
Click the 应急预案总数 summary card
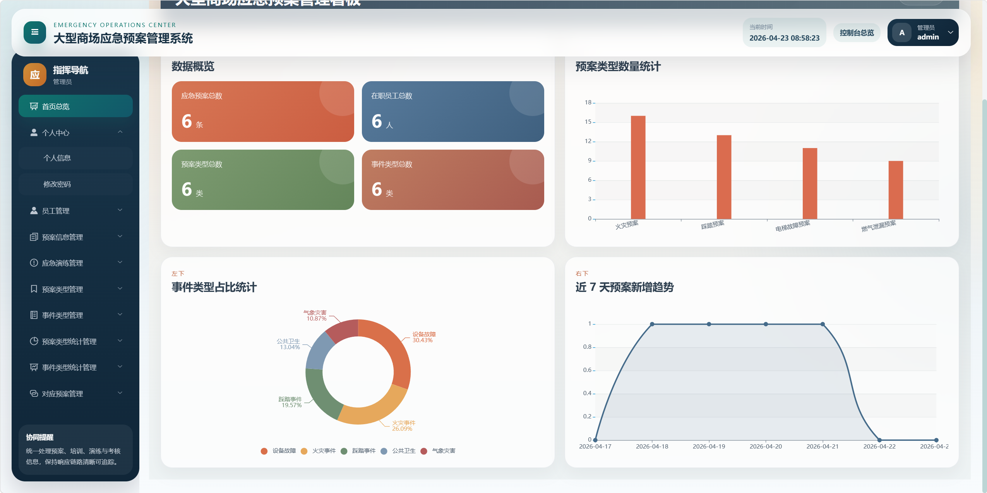point(263,111)
